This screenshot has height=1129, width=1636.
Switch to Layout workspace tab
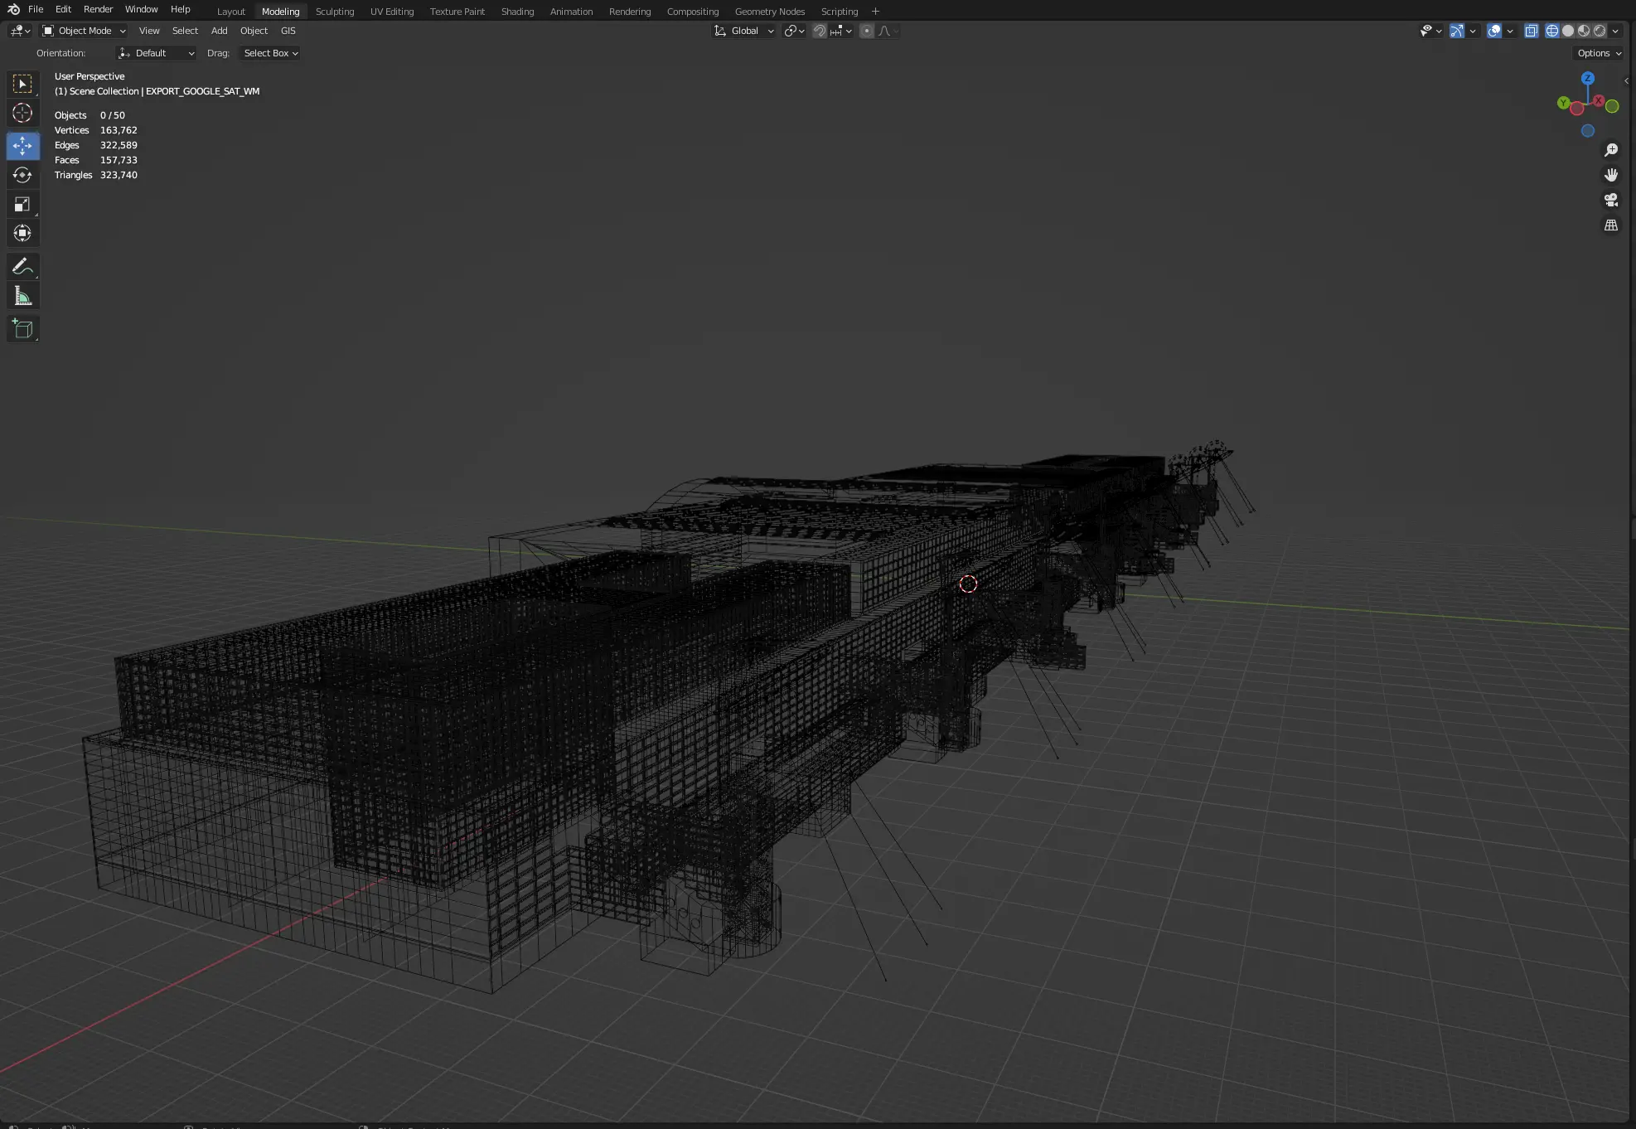tap(230, 12)
